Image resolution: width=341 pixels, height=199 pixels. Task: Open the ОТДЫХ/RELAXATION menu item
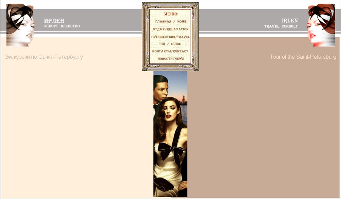(x=170, y=29)
